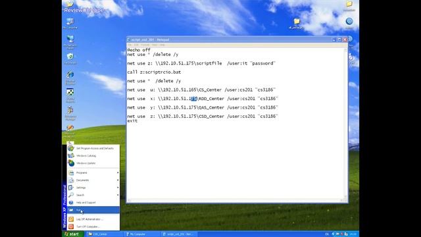The width and height of the screenshot is (421, 237).
Task: Click the word "password" in Notepad
Action: 263,63
